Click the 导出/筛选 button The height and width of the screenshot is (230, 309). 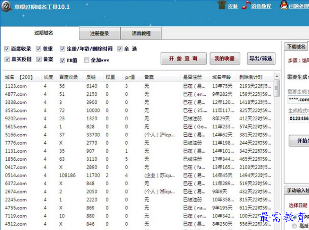tap(261, 59)
